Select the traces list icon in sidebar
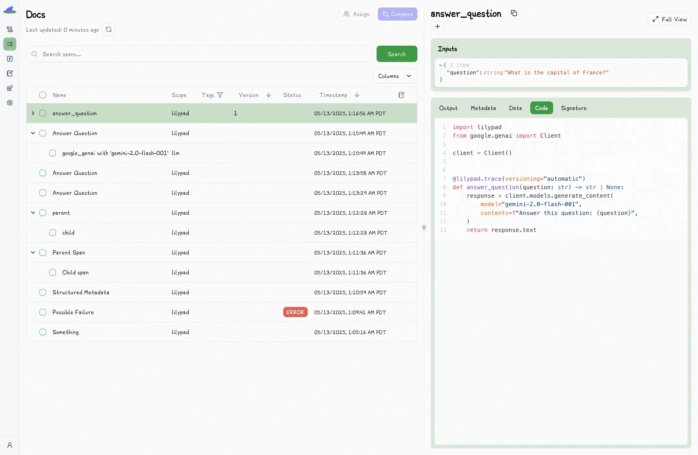This screenshot has width=698, height=455. tap(10, 44)
